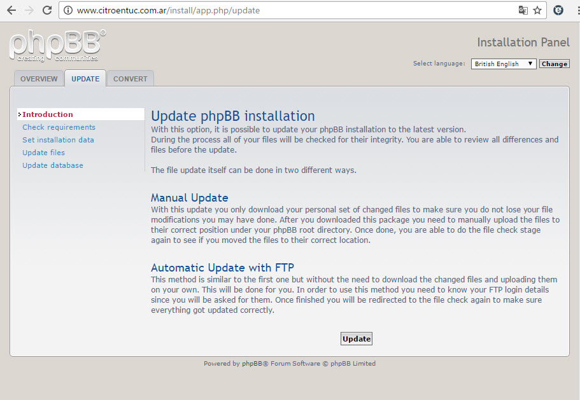Bookmark this page with the star
The height and width of the screenshot is (400, 580).
537,10
